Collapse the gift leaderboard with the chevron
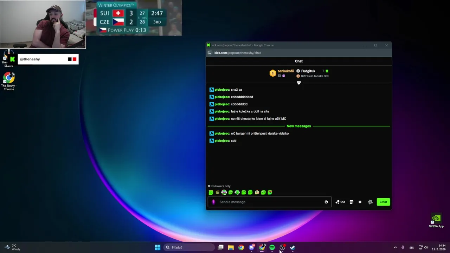Screen dimensions: 450x253 pos(299,83)
